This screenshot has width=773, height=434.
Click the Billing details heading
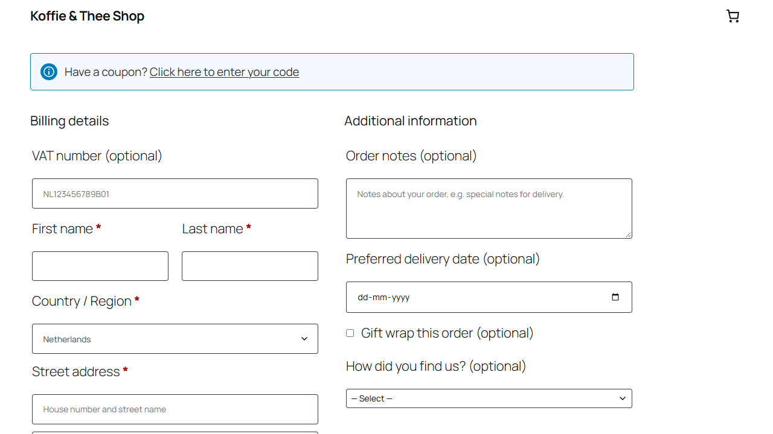coord(69,121)
